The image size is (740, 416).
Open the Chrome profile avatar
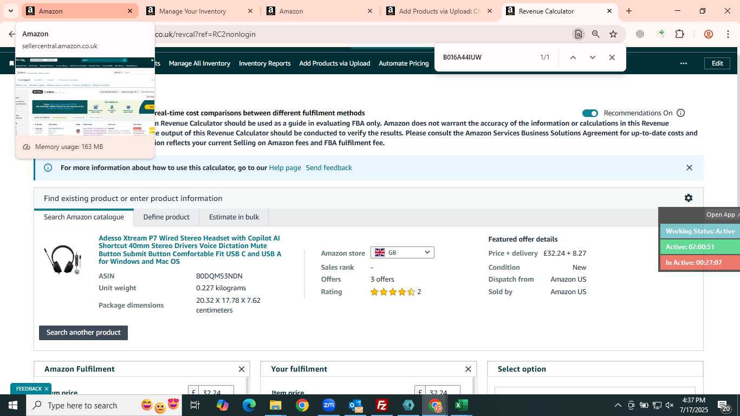pyautogui.click(x=708, y=34)
